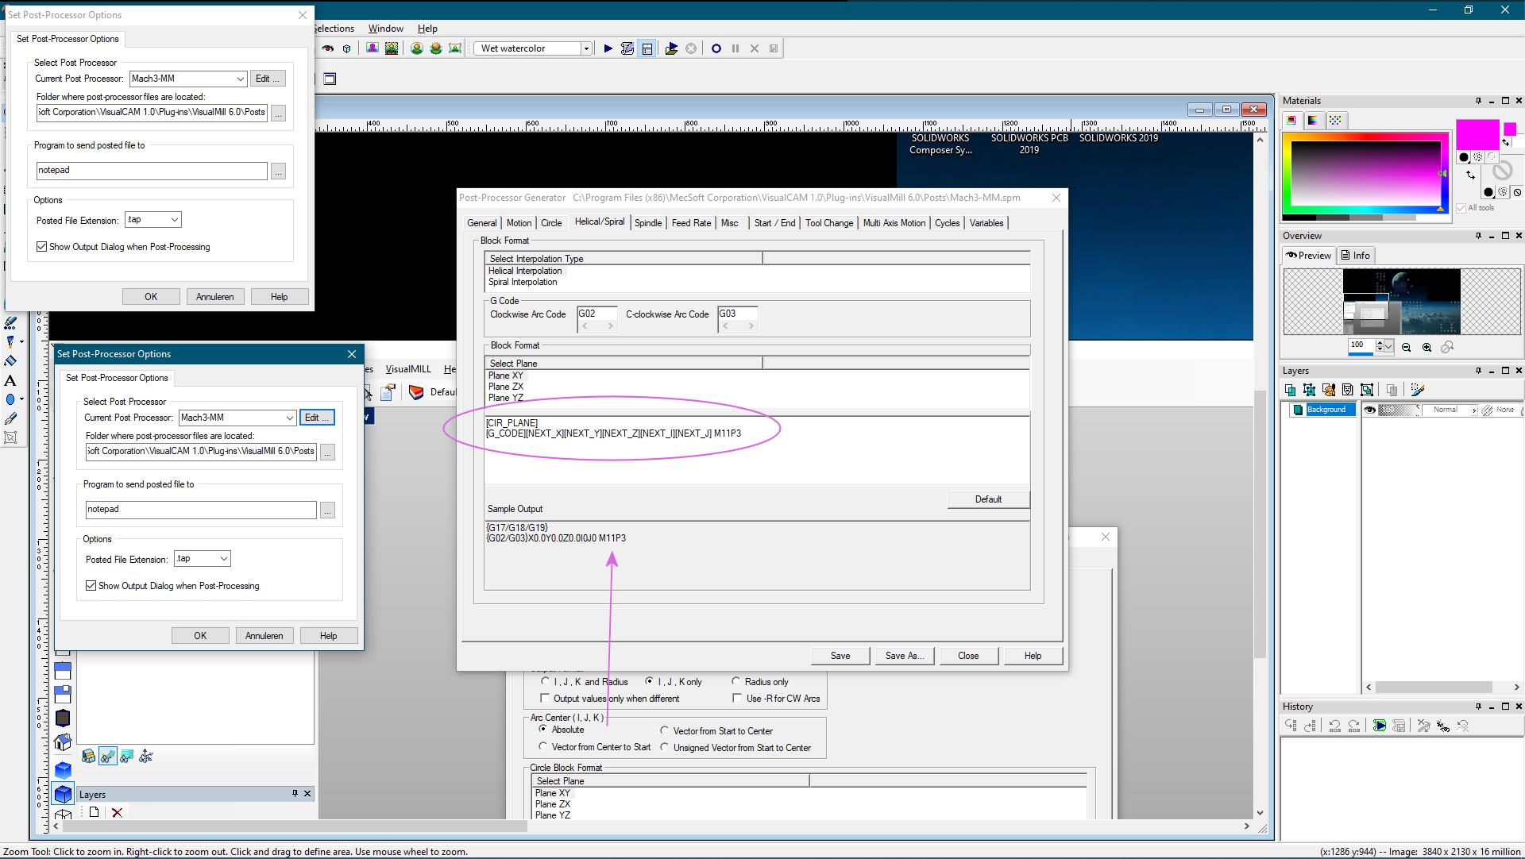Toggle the script execution mode icon
The image size is (1525, 859).
pos(647,48)
